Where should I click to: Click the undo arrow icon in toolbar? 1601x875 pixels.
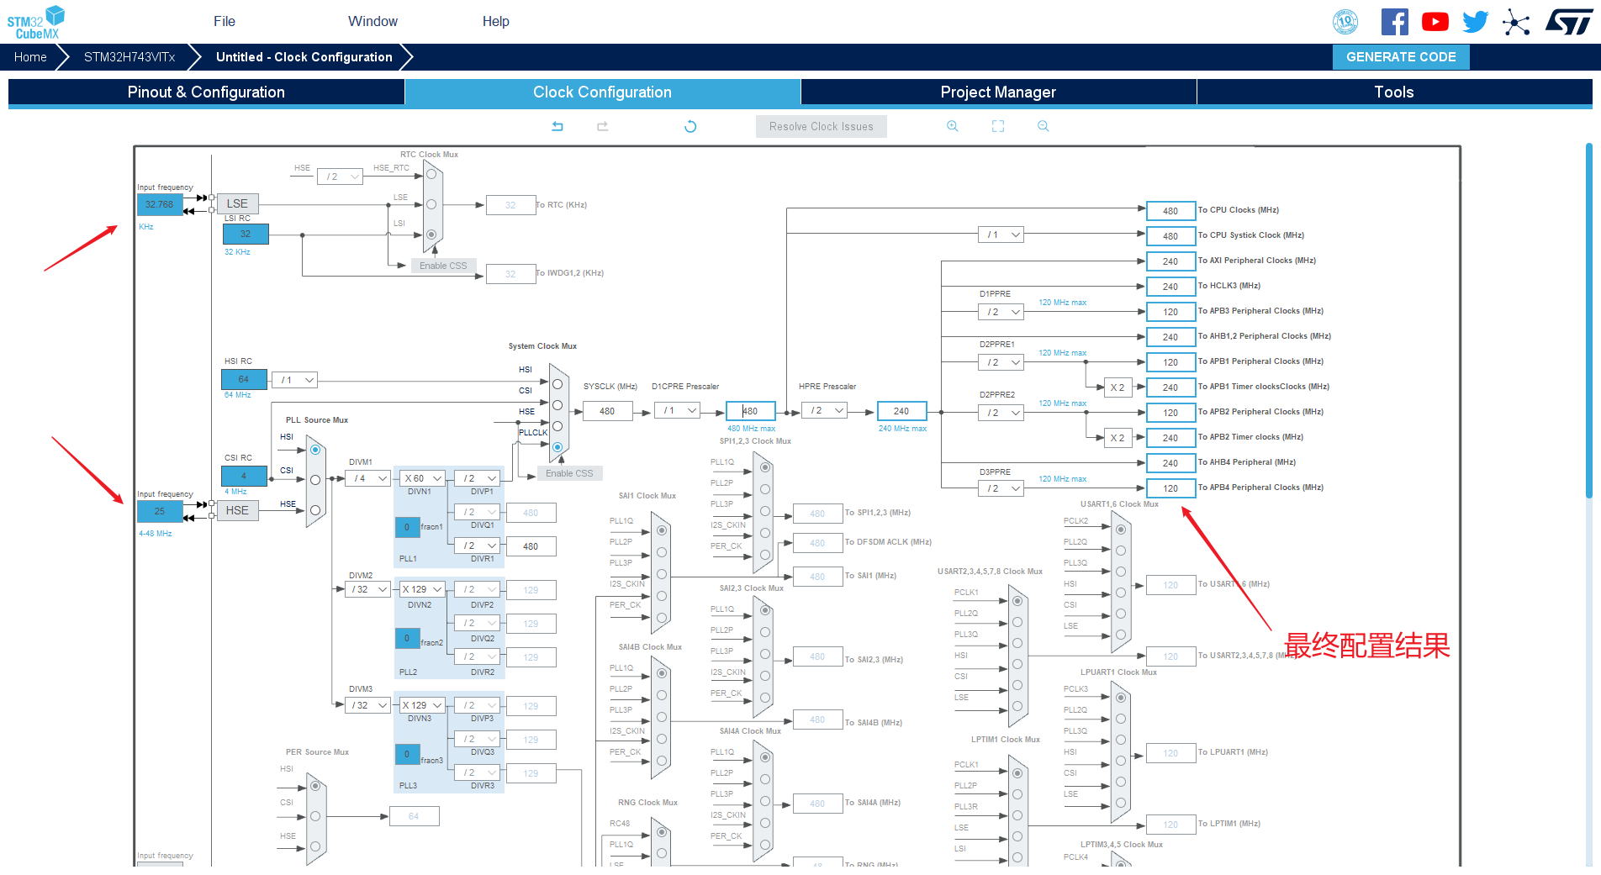pos(557,126)
